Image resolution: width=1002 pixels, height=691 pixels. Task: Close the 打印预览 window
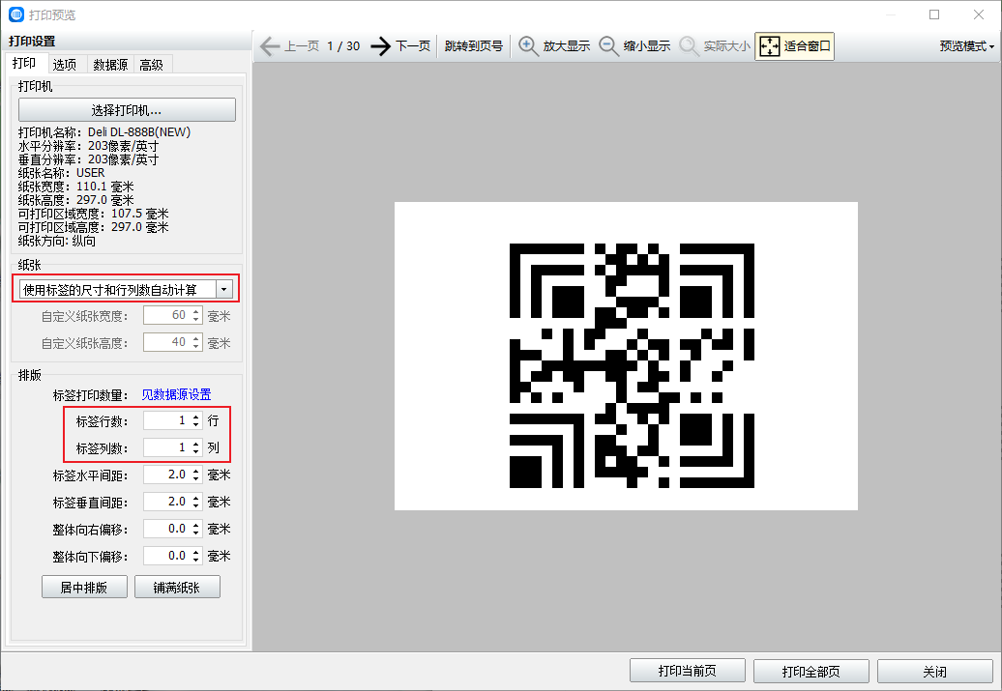tap(979, 14)
